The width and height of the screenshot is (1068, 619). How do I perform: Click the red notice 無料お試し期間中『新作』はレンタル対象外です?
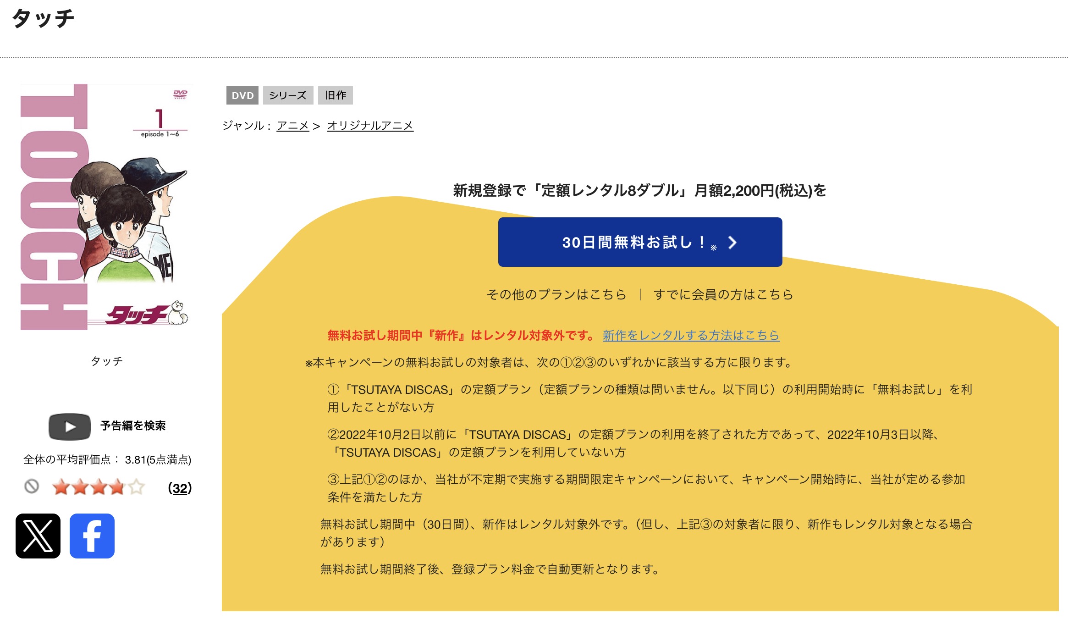click(462, 336)
